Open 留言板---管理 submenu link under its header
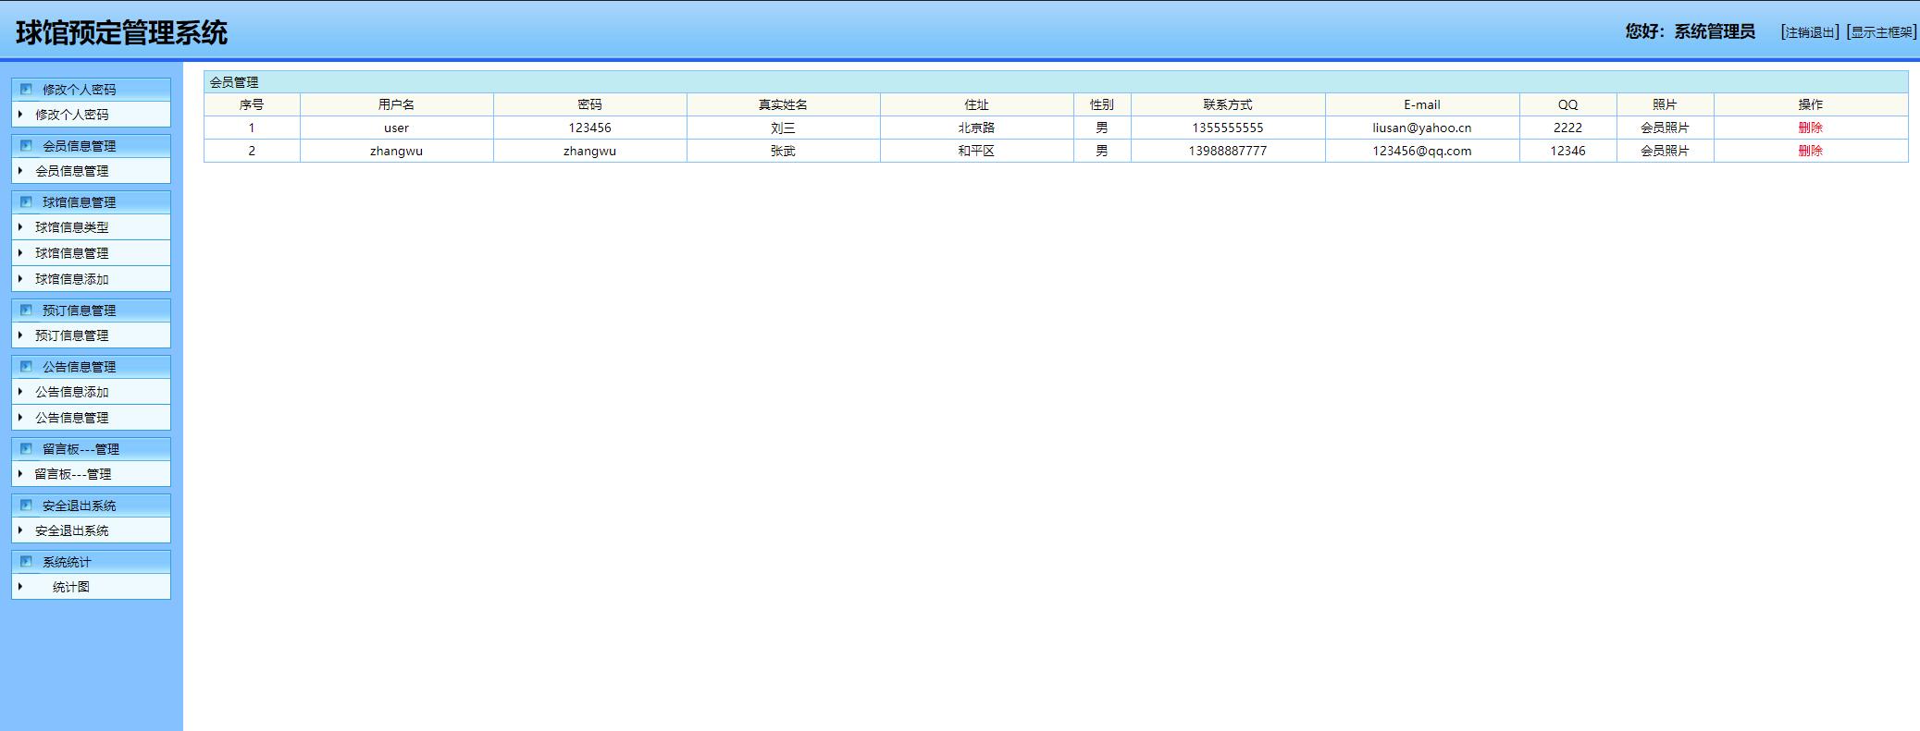 tap(73, 474)
